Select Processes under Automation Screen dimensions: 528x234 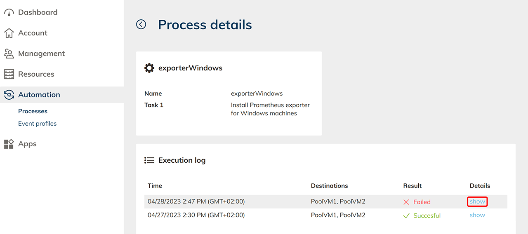33,111
